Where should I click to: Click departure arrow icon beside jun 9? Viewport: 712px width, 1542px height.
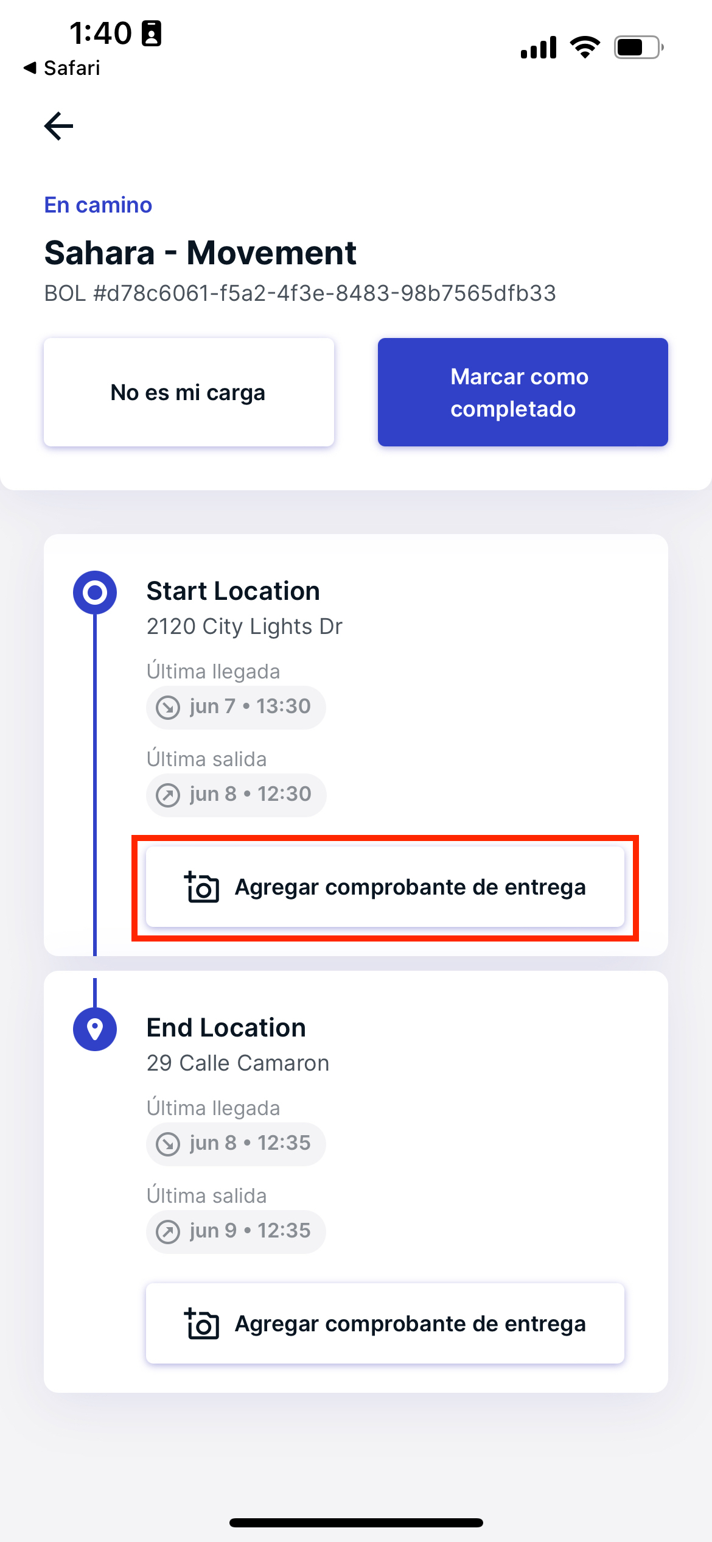[168, 1232]
